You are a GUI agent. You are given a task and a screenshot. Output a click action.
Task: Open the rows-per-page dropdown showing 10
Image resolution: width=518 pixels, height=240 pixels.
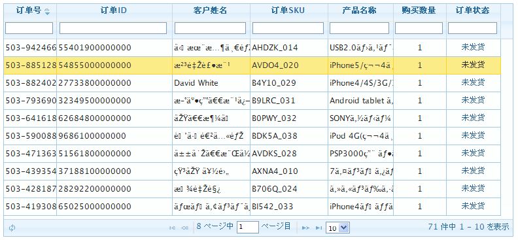(337, 228)
